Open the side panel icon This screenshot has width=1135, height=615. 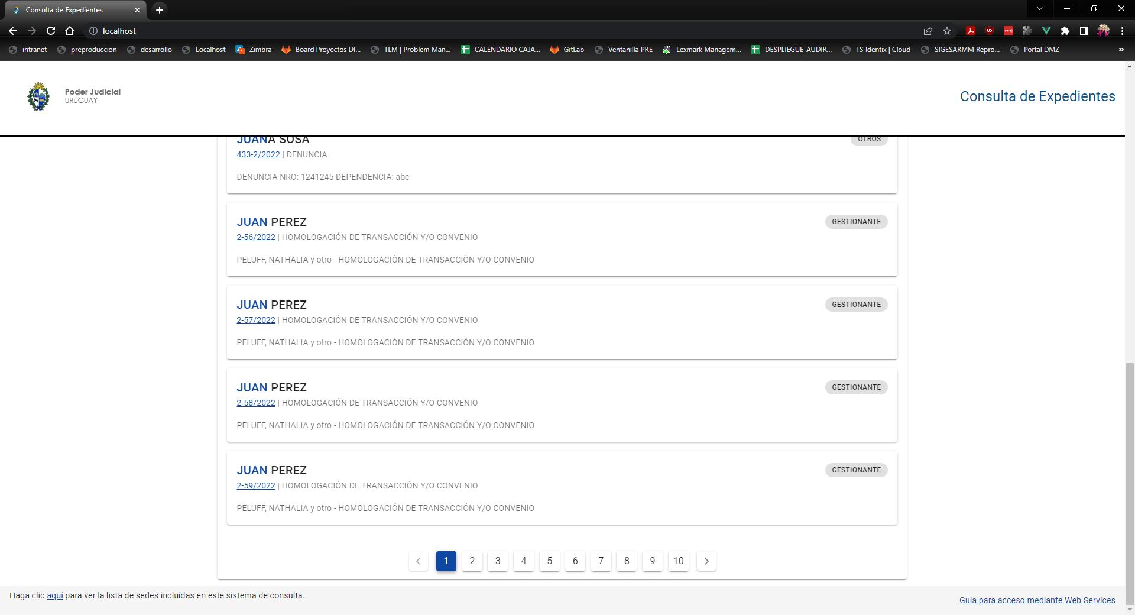(1084, 31)
